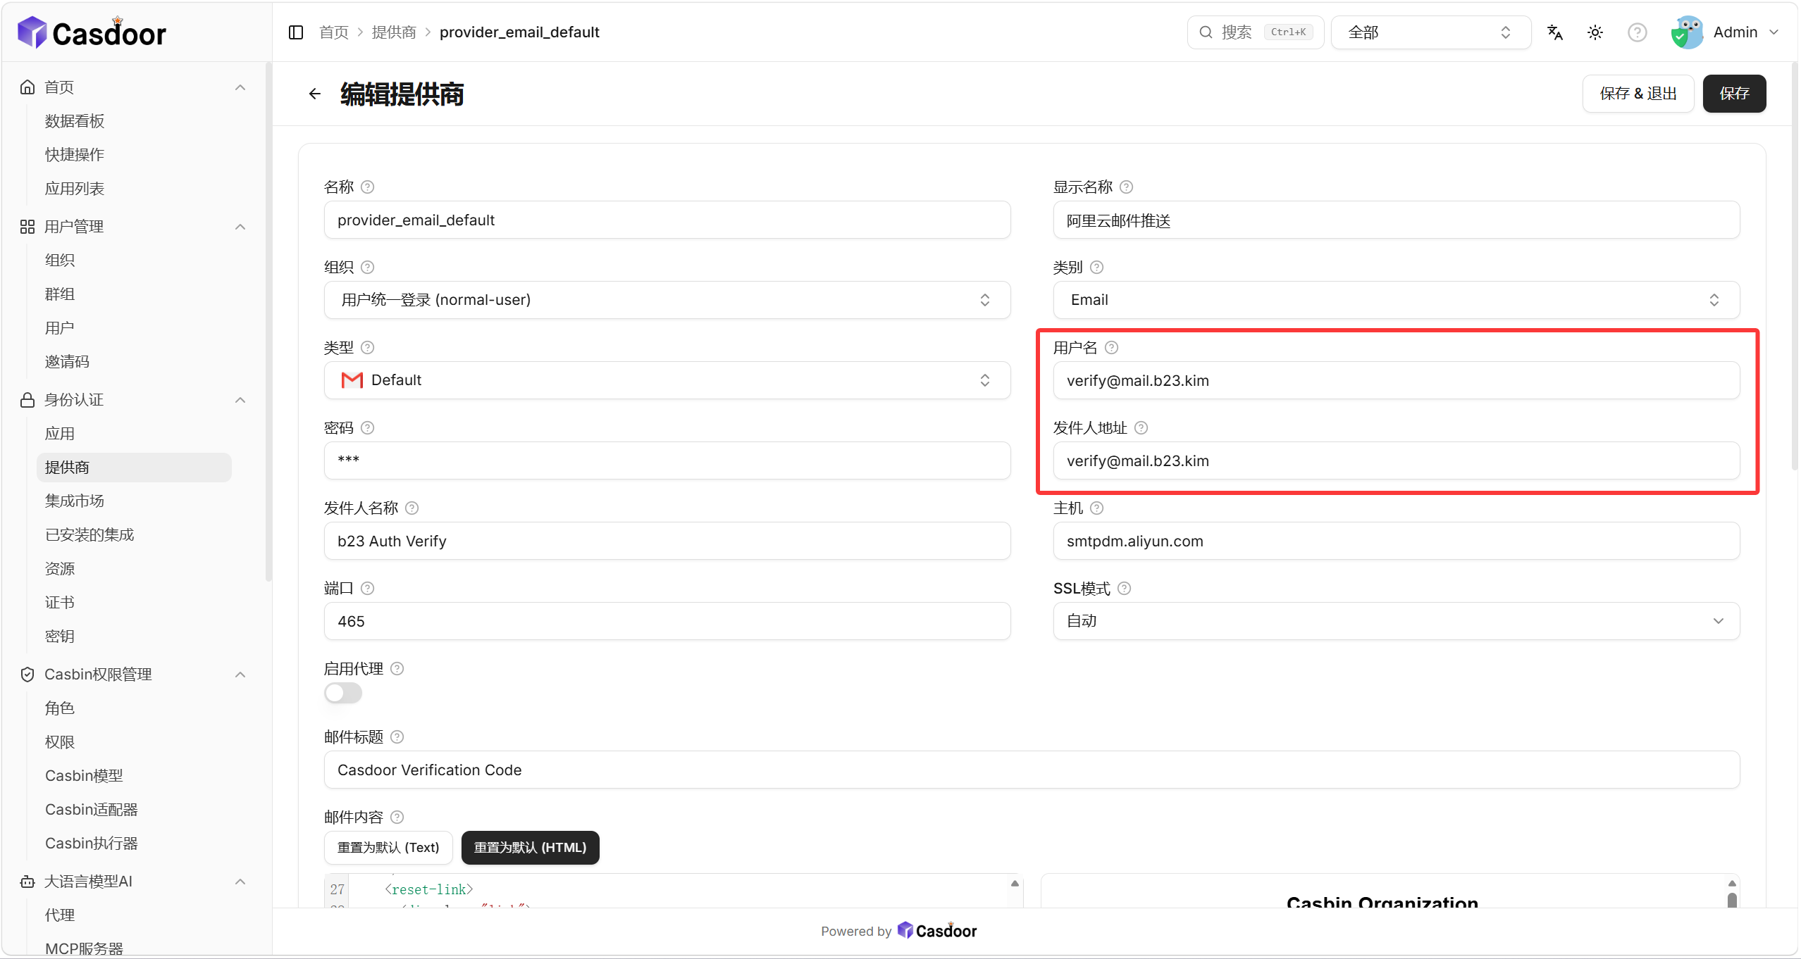The width and height of the screenshot is (1801, 959).
Task: Click the help icon next to 发件人地址
Action: tap(1141, 428)
